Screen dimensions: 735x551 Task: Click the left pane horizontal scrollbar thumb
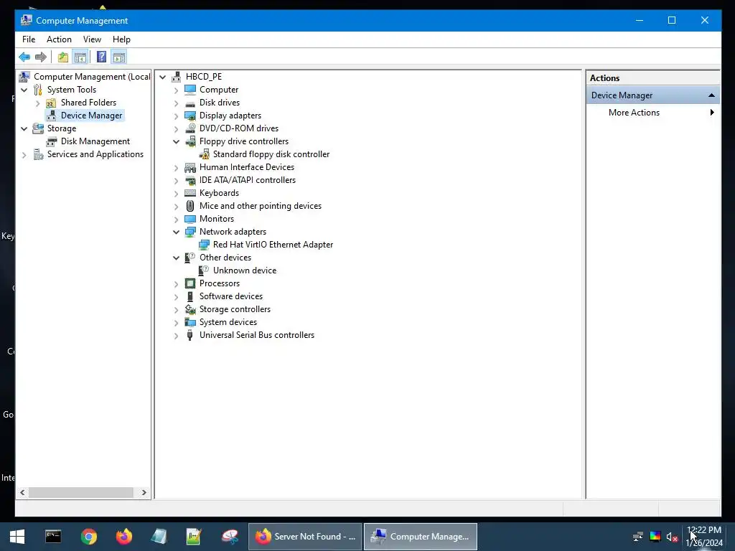point(80,492)
